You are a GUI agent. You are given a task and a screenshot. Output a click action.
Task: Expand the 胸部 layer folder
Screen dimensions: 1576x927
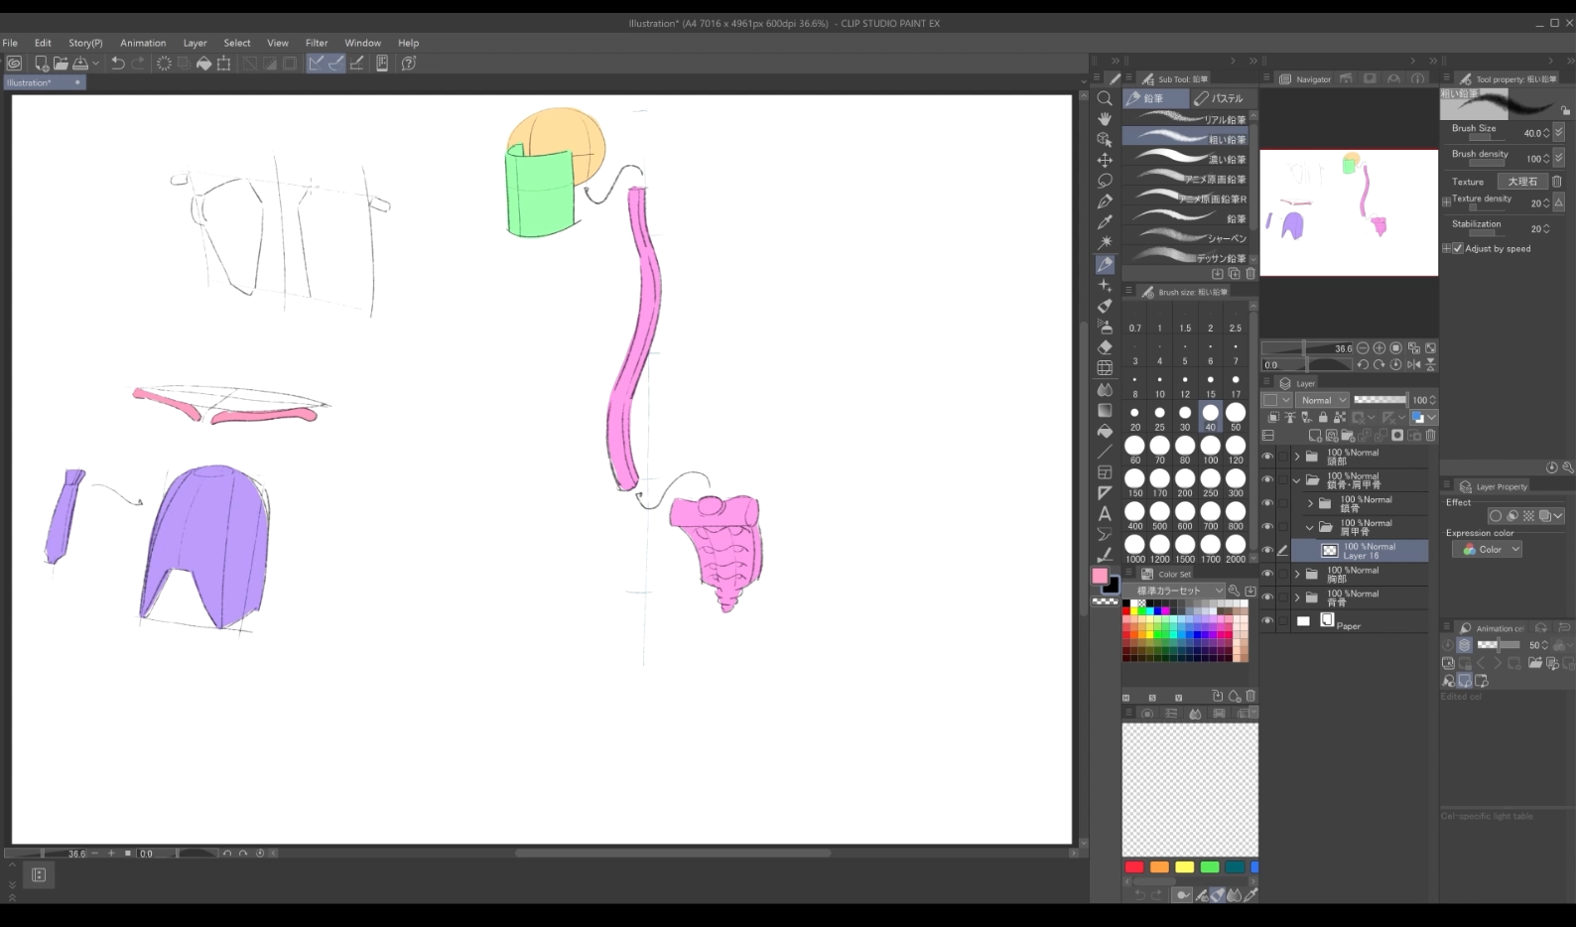(x=1297, y=574)
